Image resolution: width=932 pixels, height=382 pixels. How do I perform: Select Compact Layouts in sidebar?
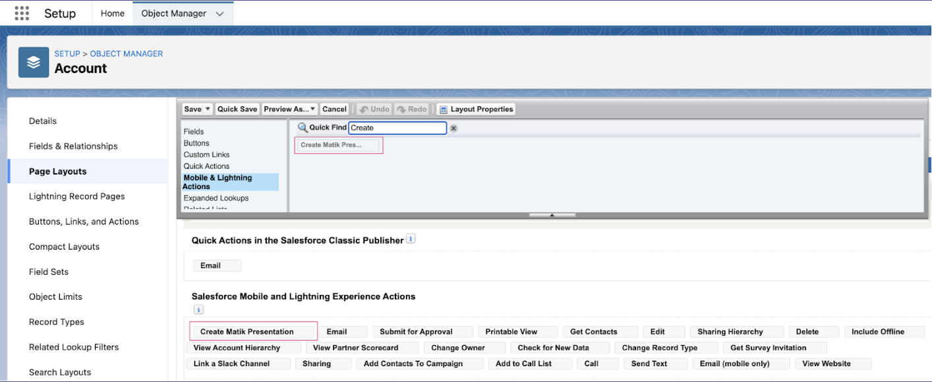click(x=64, y=246)
